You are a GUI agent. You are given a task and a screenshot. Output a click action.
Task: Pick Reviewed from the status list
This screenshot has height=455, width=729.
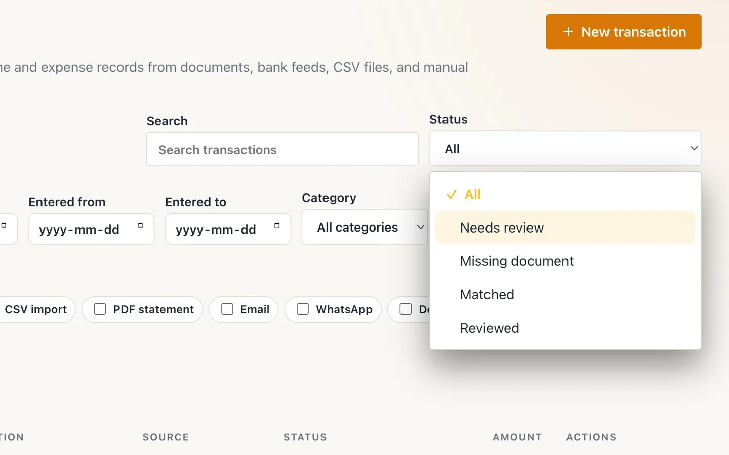565,328
